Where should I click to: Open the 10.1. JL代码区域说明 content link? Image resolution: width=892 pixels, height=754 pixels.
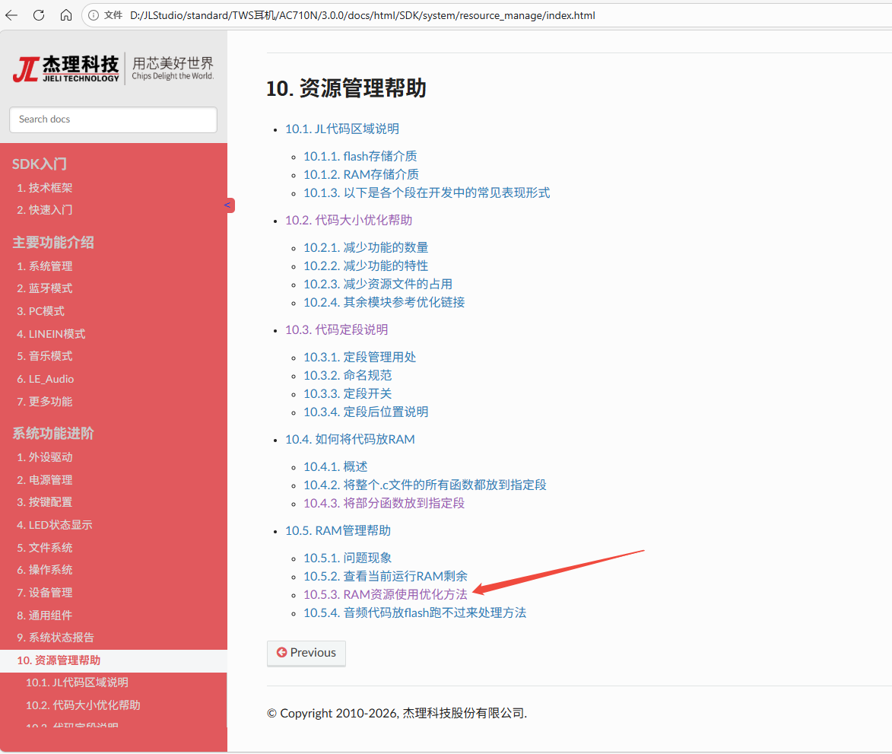(x=342, y=129)
